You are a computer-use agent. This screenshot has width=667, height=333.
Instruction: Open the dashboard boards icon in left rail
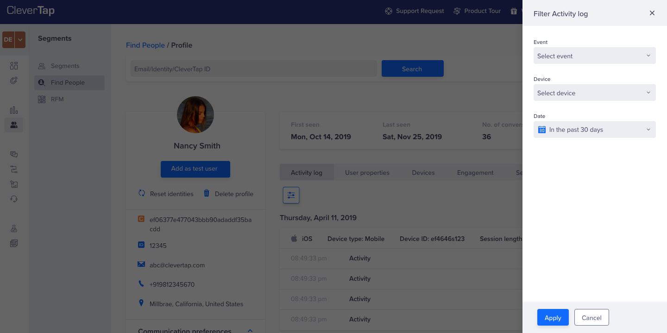(14, 66)
